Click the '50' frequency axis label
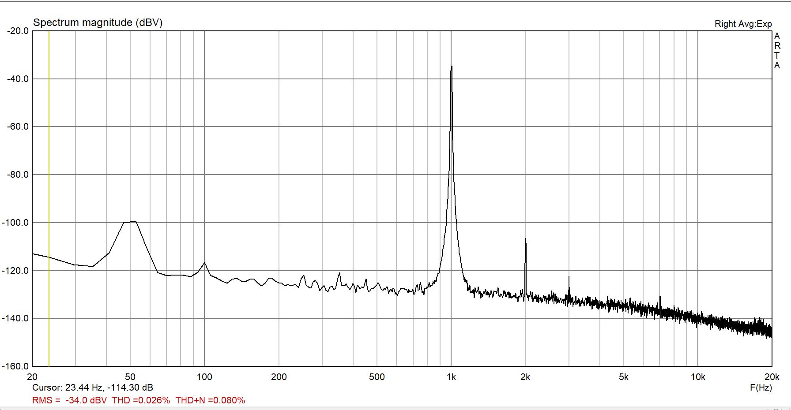Image resolution: width=791 pixels, height=410 pixels. (x=130, y=377)
